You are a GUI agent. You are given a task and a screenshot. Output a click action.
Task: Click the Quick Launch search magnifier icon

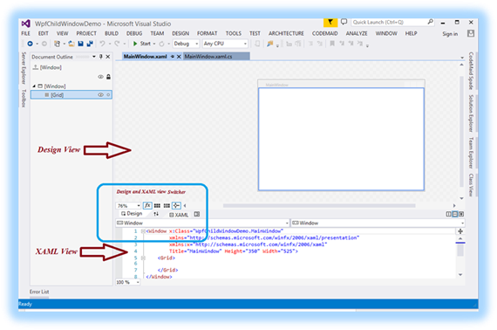point(430,22)
